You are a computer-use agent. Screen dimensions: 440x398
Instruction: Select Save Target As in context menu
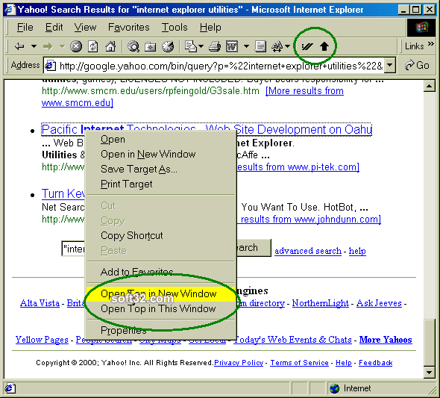[160, 169]
